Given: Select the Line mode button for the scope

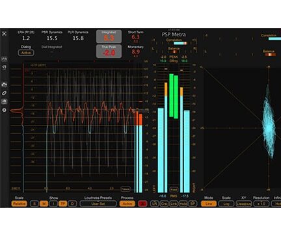Looking at the screenshot, I should (x=209, y=203).
